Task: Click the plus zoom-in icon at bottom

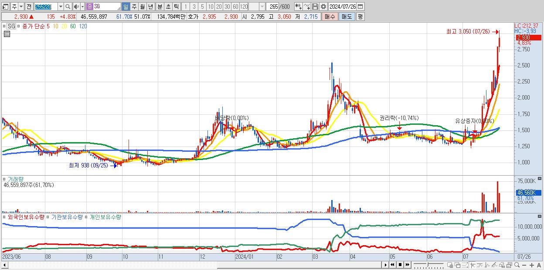Action: tap(532, 265)
